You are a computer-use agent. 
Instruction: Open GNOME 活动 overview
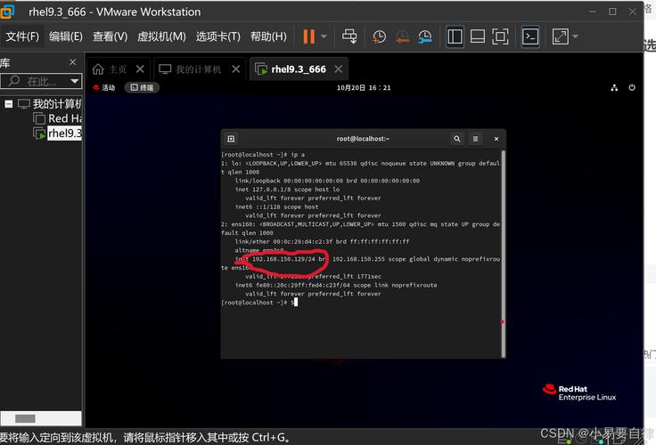click(103, 87)
